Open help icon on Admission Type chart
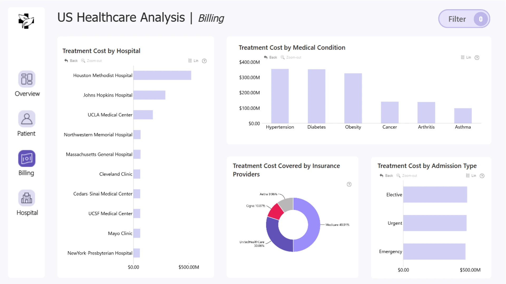 coord(482,176)
